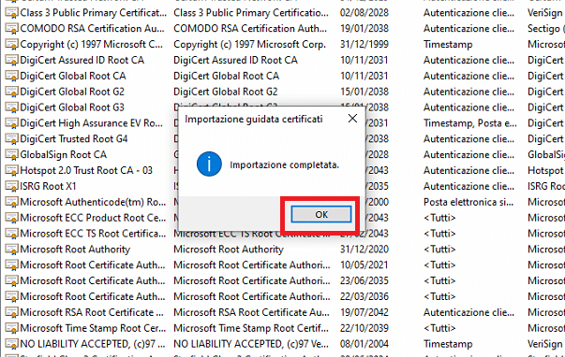Select certificate icon for DigiCert Global Root G2

click(11, 92)
